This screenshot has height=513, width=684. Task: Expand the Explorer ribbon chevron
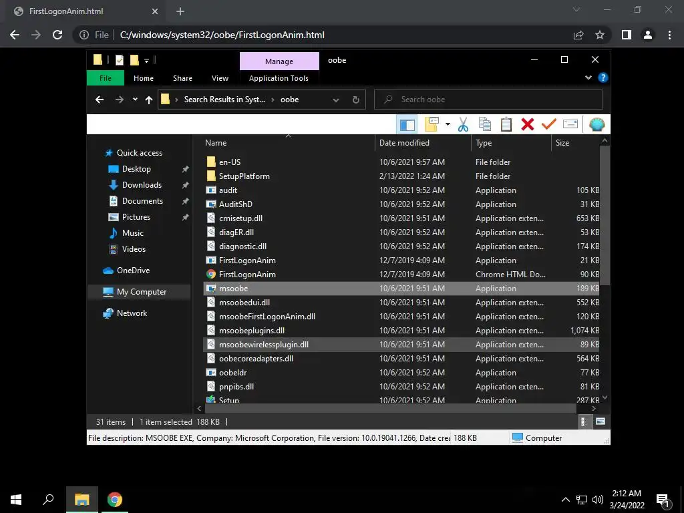[588, 77]
